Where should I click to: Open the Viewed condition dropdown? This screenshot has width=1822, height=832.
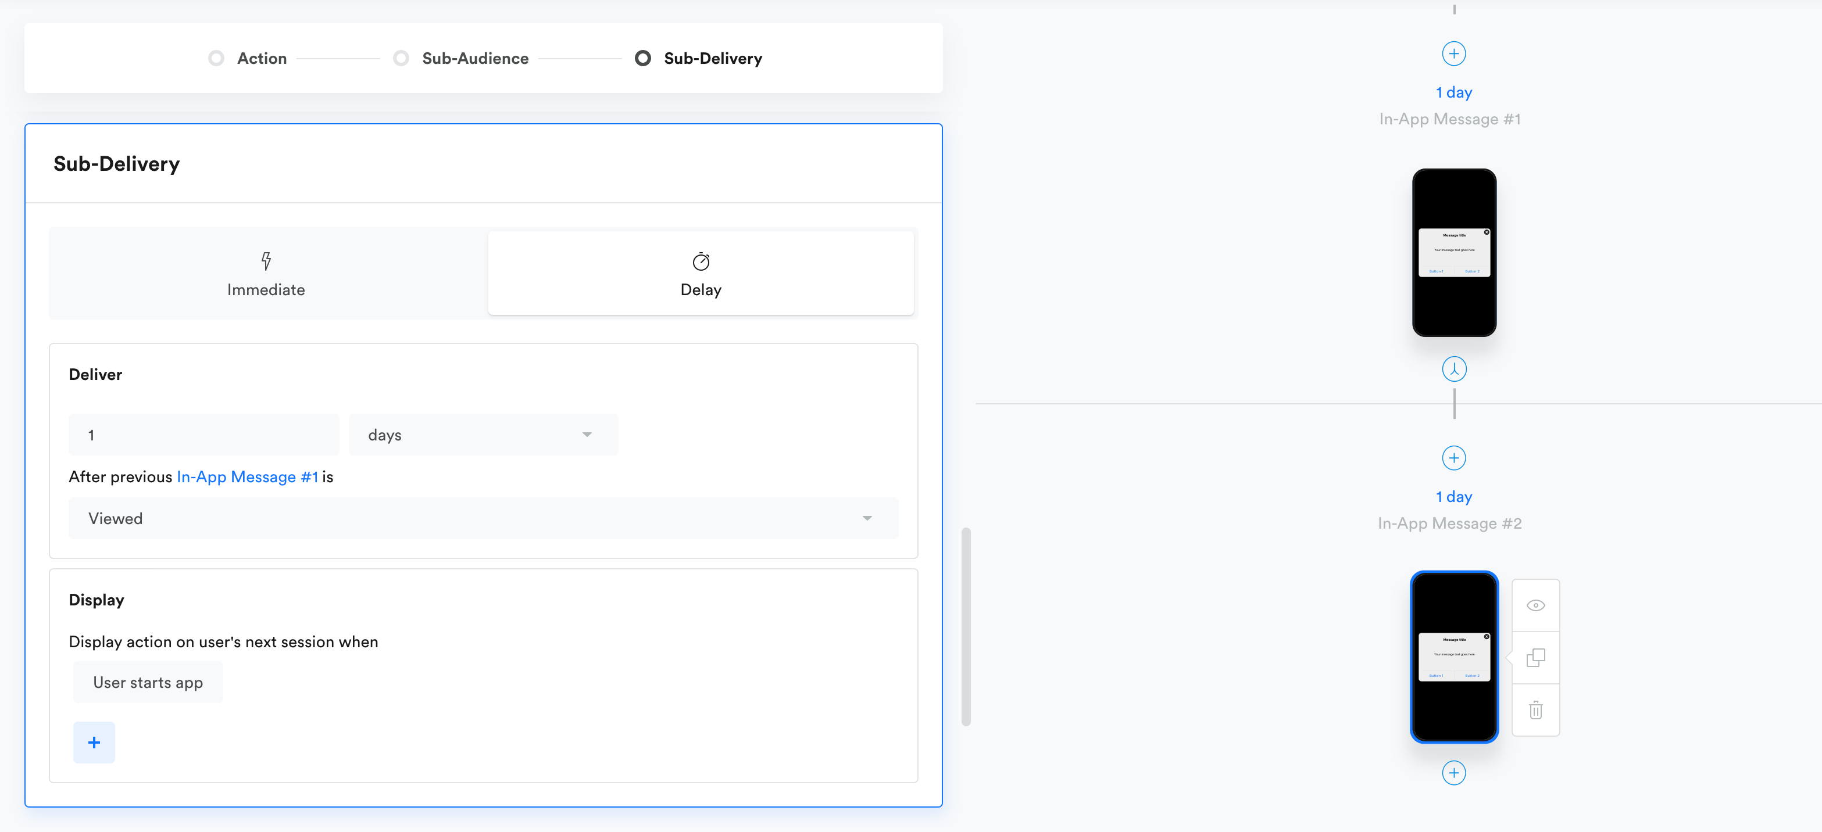(x=483, y=519)
